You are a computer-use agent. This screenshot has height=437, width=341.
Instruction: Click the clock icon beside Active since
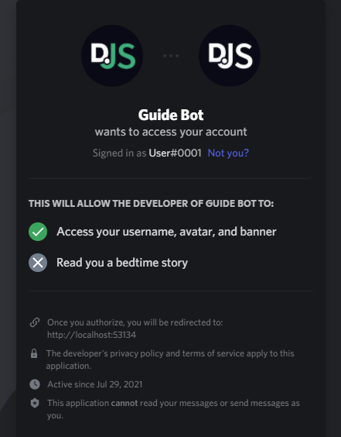(35, 384)
